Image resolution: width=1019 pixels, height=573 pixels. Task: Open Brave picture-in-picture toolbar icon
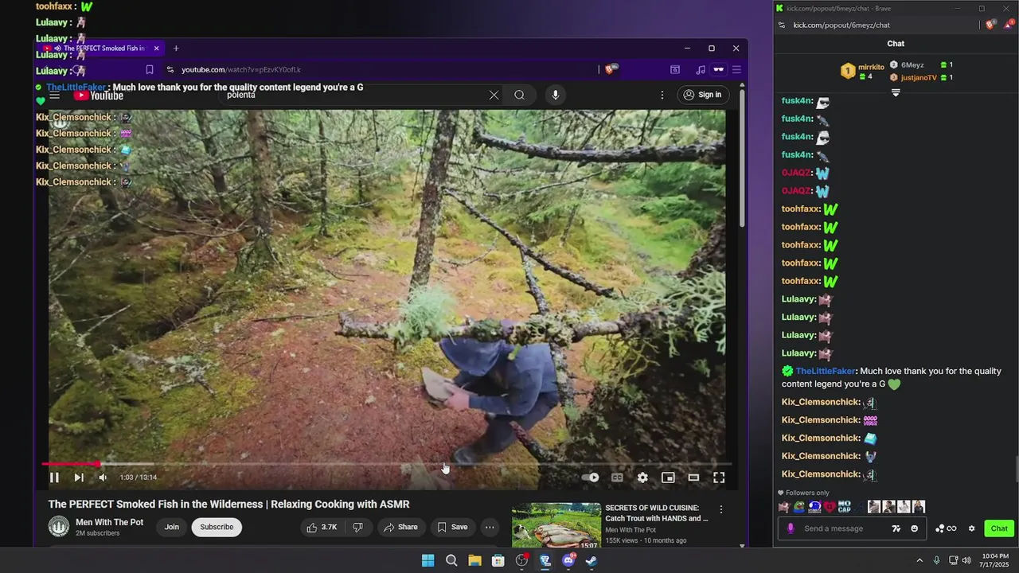click(x=675, y=69)
